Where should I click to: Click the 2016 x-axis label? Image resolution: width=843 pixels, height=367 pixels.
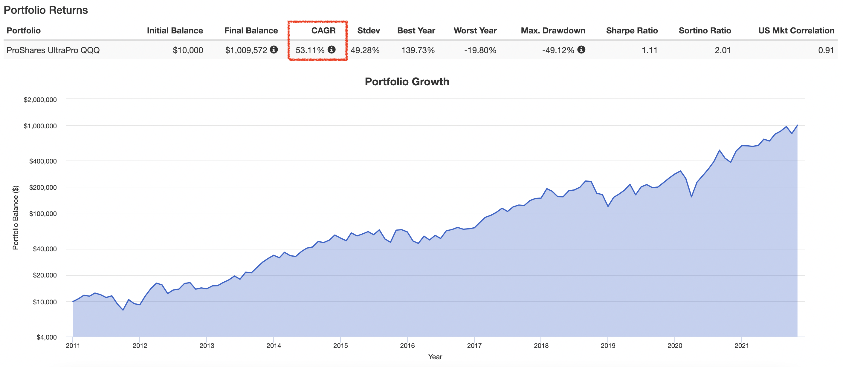pyautogui.click(x=407, y=346)
